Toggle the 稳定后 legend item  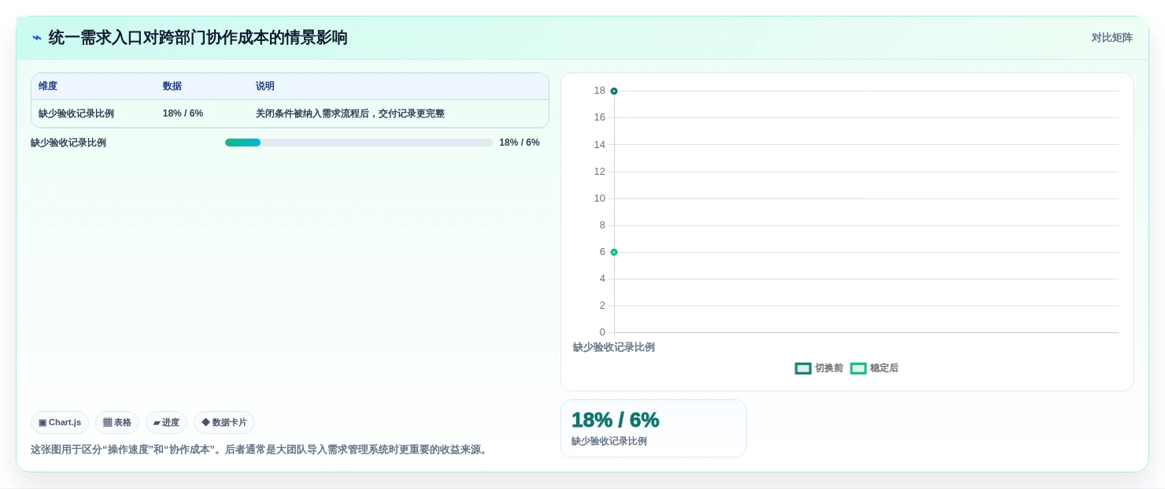(x=874, y=369)
